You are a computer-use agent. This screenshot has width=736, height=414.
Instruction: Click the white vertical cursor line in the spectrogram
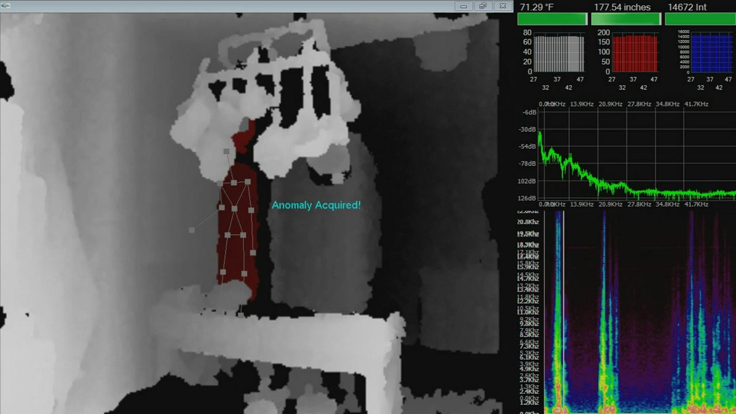click(563, 310)
